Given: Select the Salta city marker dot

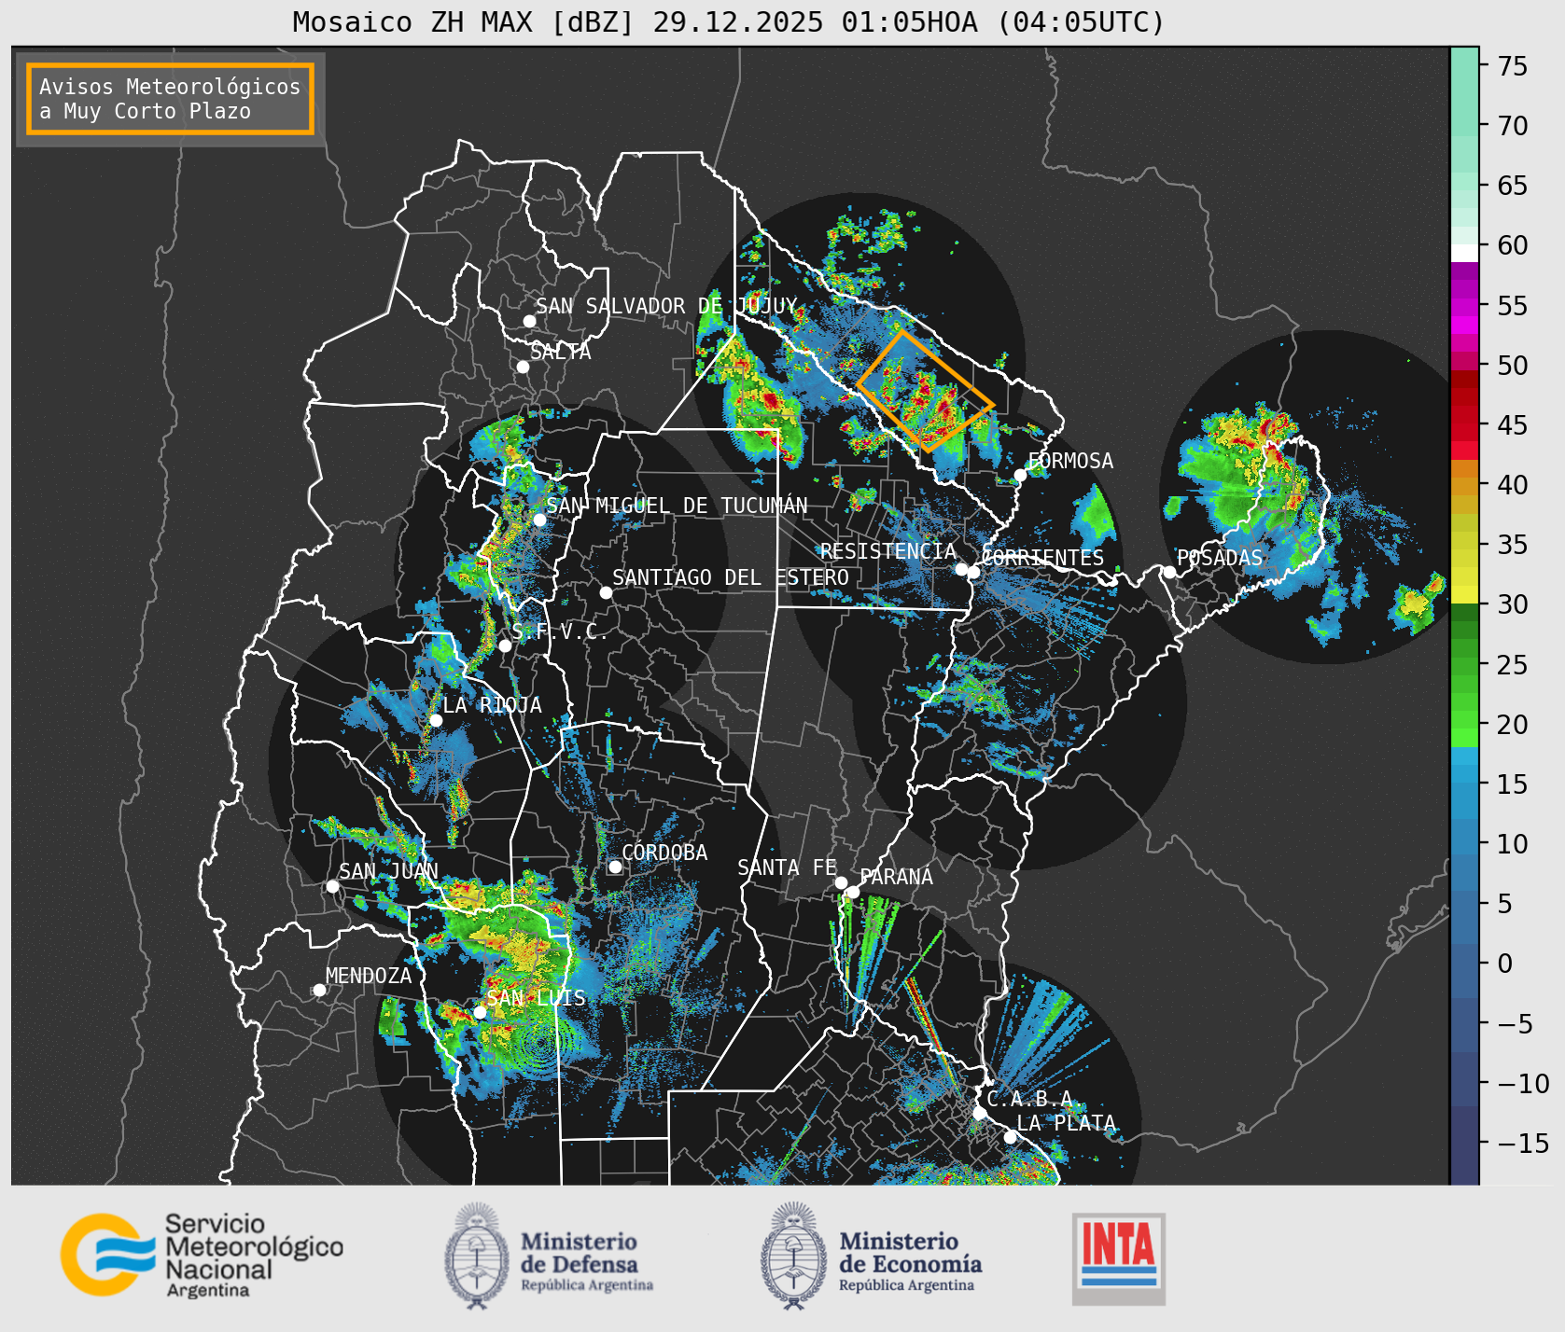Looking at the screenshot, I should tap(523, 367).
